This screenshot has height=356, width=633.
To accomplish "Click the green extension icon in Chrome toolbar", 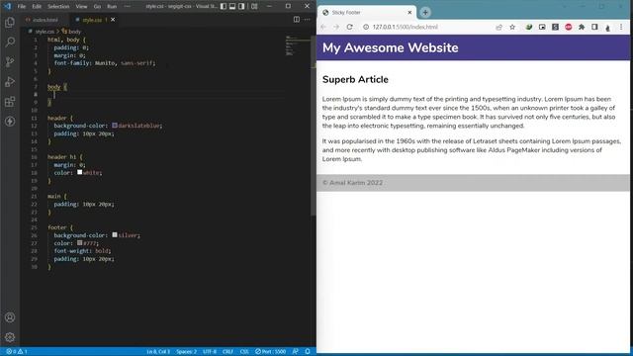I will pos(529,27).
